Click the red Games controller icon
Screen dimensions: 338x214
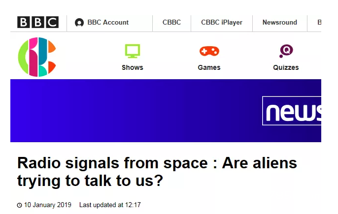pos(209,51)
